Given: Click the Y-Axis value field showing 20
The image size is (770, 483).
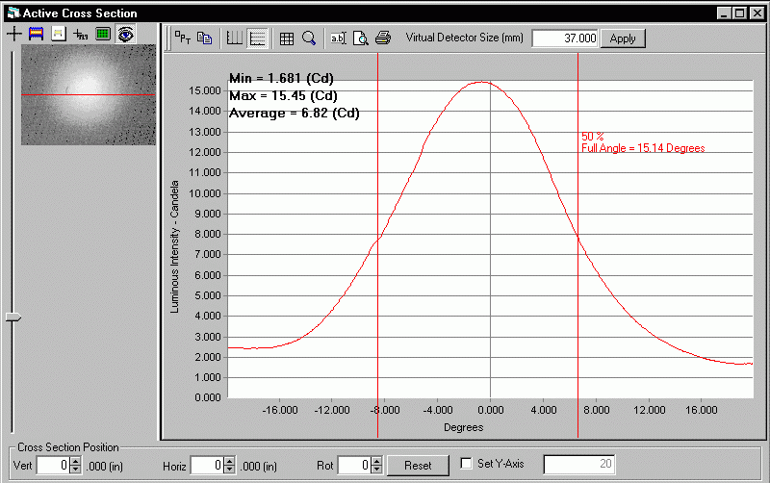Looking at the screenshot, I should click(579, 465).
